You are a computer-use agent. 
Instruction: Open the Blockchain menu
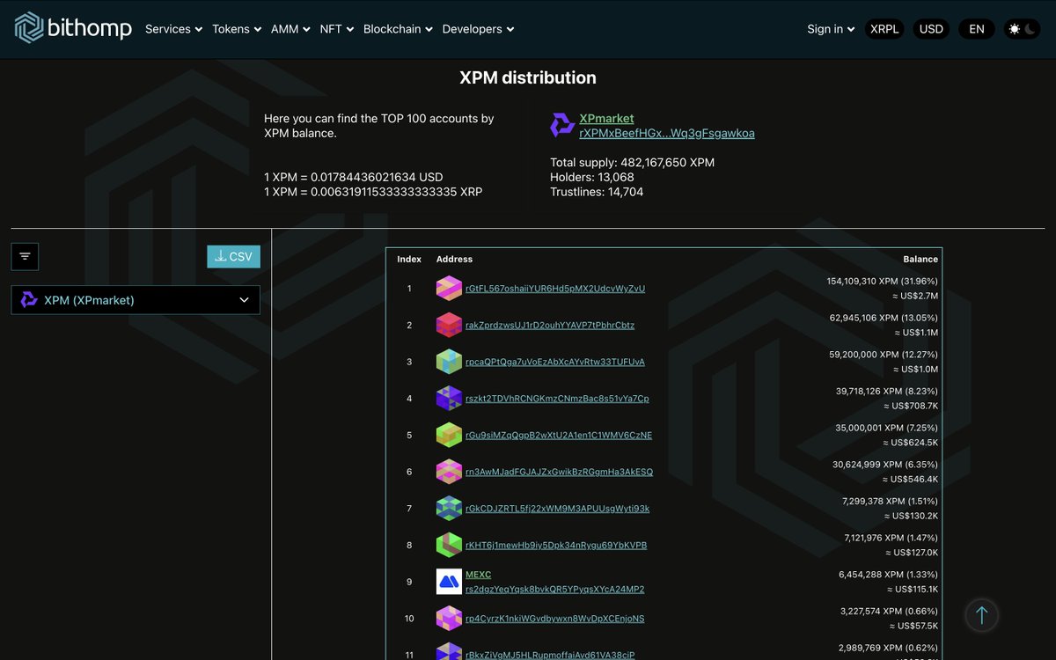click(x=398, y=29)
